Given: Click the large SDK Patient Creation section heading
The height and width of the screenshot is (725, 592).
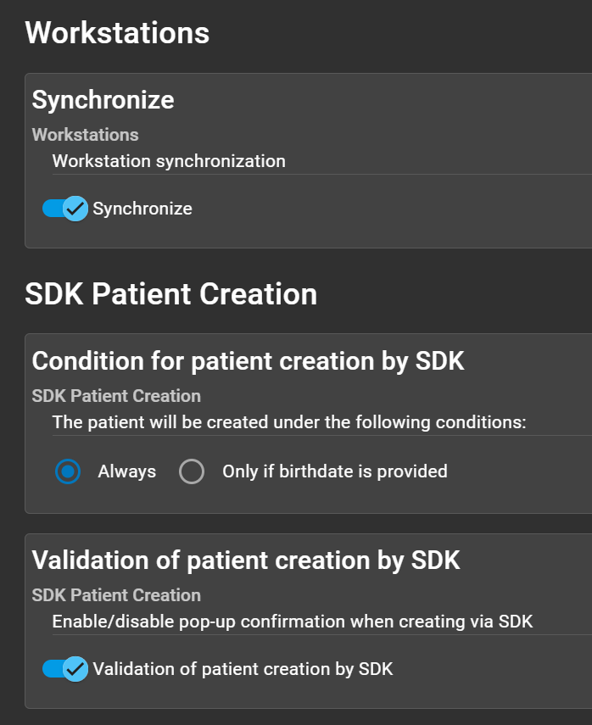Looking at the screenshot, I should [170, 294].
